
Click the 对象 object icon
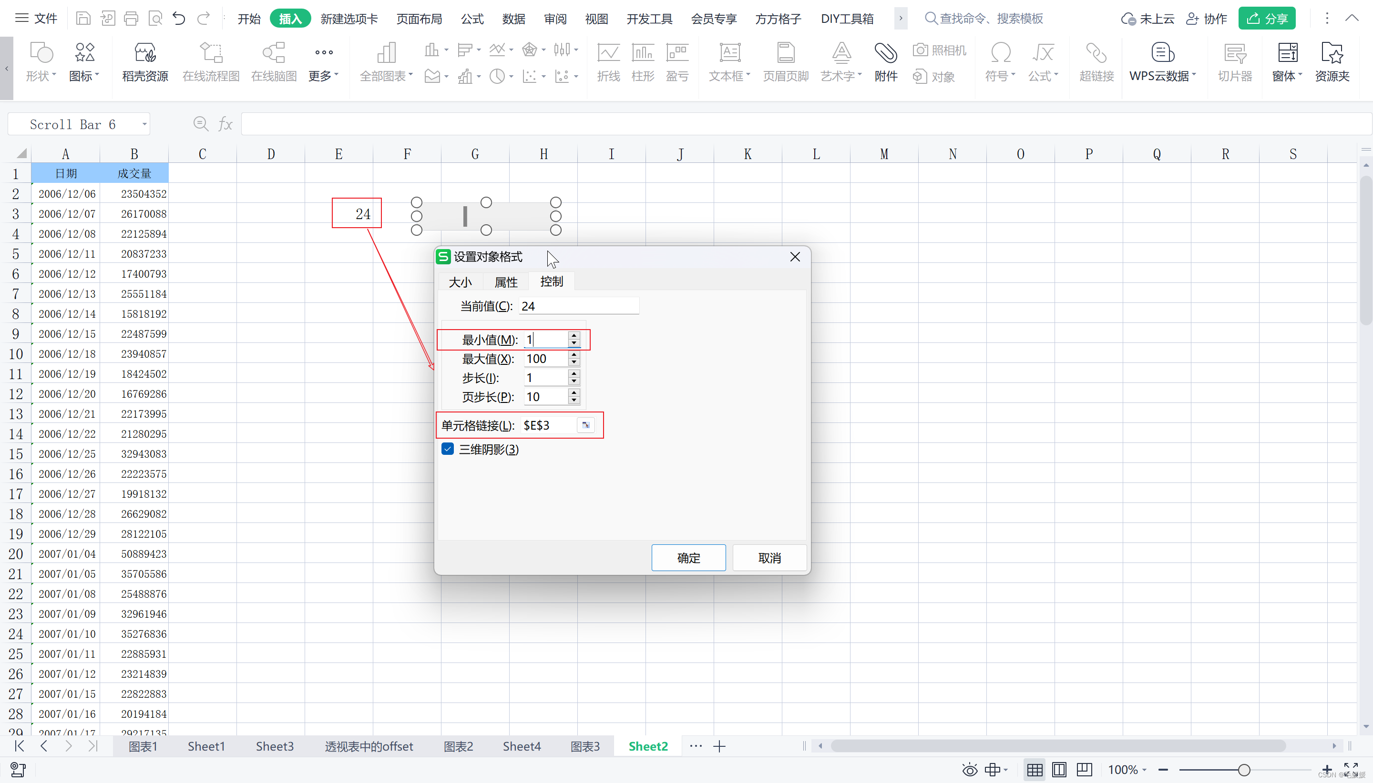click(934, 76)
